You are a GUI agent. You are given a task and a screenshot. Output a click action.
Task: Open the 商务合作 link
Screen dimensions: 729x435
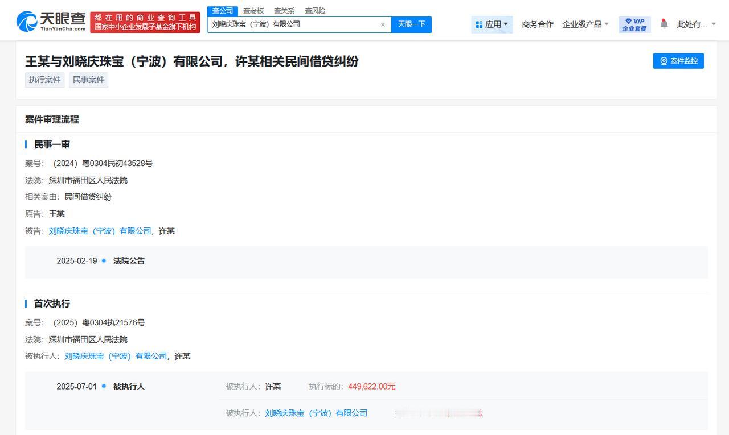pos(538,24)
